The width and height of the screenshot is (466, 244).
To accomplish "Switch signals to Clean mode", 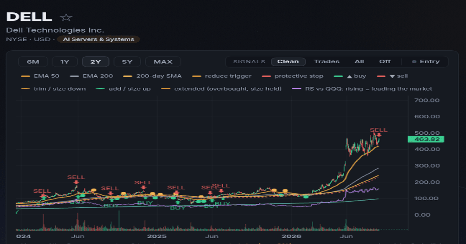I will [x=288, y=62].
